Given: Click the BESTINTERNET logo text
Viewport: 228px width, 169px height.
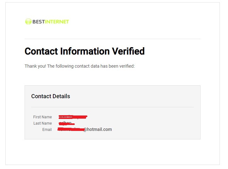Looking at the screenshot, I should (x=50, y=22).
